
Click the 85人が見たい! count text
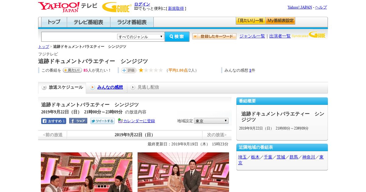(x=97, y=70)
